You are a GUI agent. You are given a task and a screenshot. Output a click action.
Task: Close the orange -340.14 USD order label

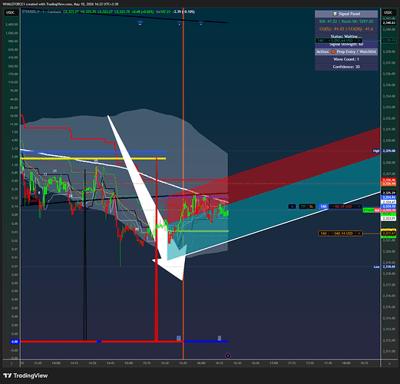click(x=359, y=233)
